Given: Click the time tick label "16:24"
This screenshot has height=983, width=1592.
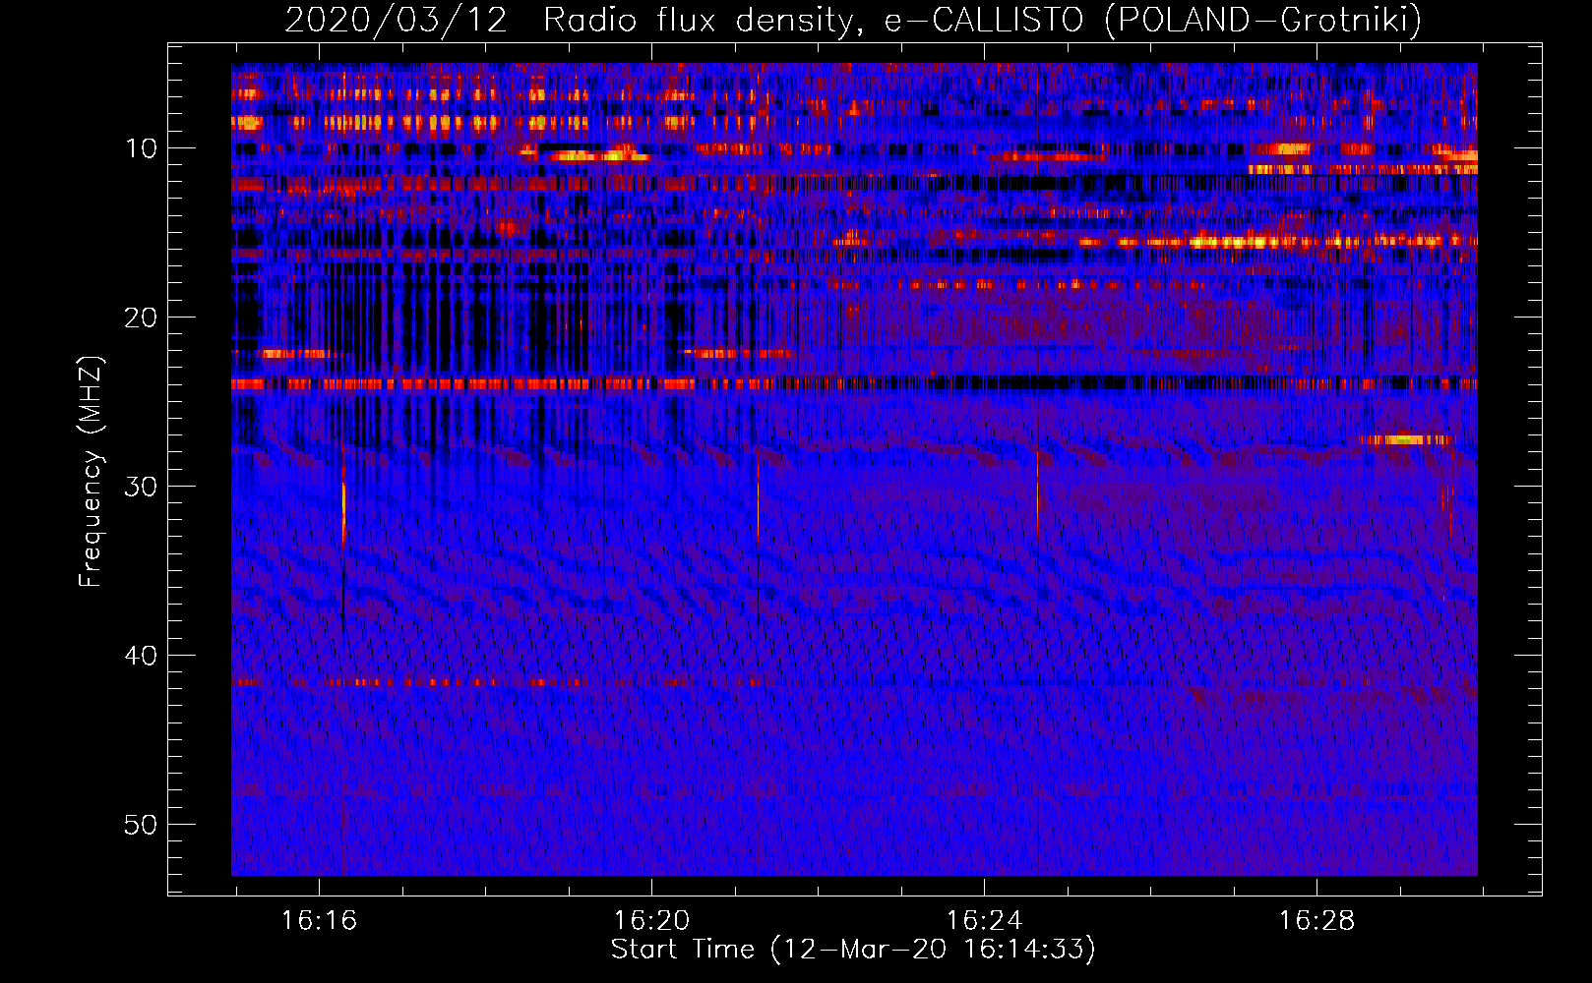Looking at the screenshot, I should coord(984,921).
